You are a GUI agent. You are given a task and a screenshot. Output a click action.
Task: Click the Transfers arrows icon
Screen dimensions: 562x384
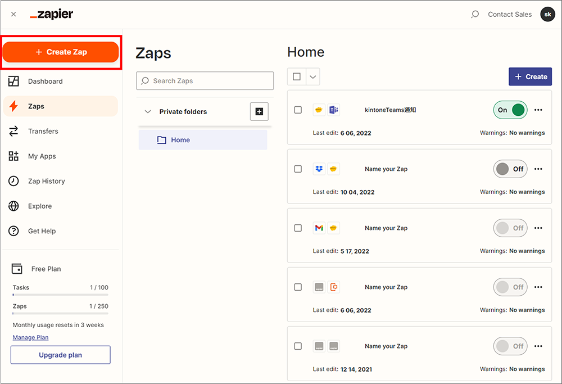(13, 131)
